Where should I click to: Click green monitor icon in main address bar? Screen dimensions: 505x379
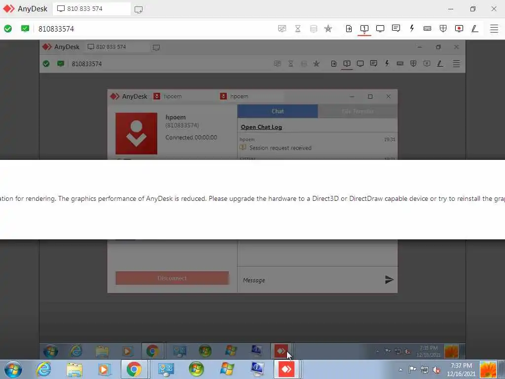tap(25, 29)
